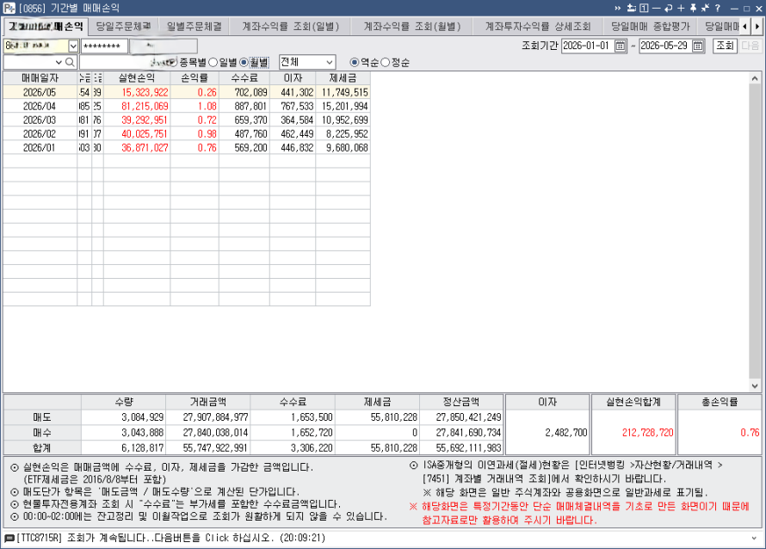Click the 조회 query button

pos(725,46)
